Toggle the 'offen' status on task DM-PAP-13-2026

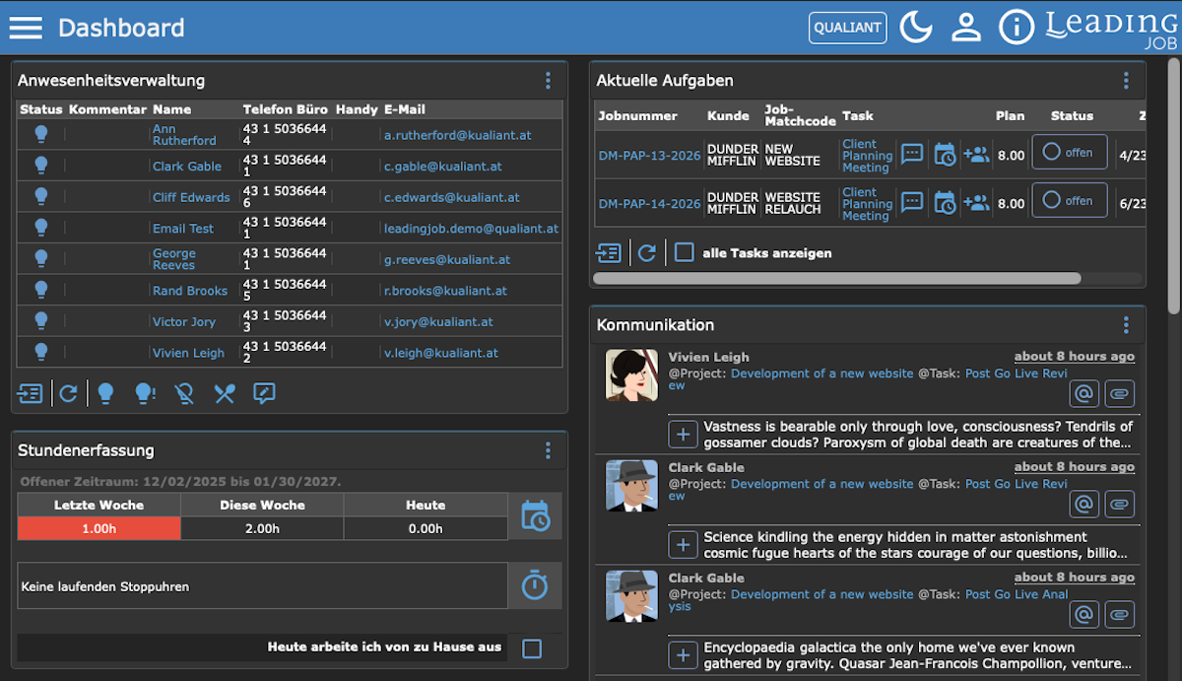coord(1070,153)
